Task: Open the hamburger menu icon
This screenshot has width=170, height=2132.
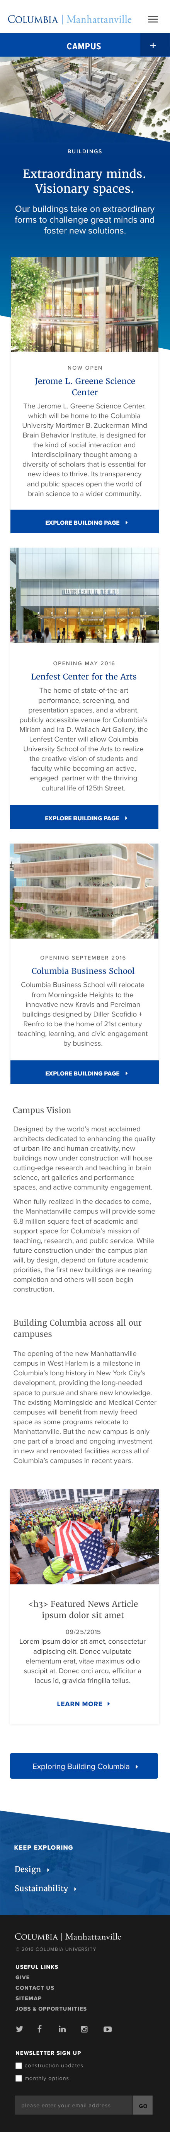Action: 153,19
